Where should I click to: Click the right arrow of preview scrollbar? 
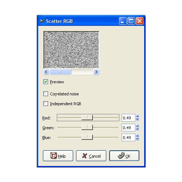(x=96, y=72)
